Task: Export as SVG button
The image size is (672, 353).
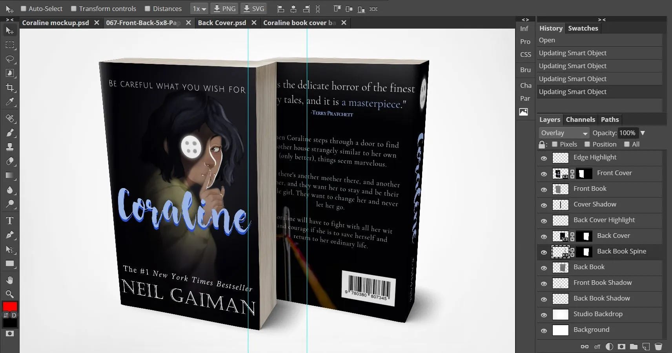Action: (x=253, y=9)
